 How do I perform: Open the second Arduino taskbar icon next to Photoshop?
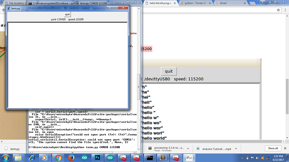[110, 158]
